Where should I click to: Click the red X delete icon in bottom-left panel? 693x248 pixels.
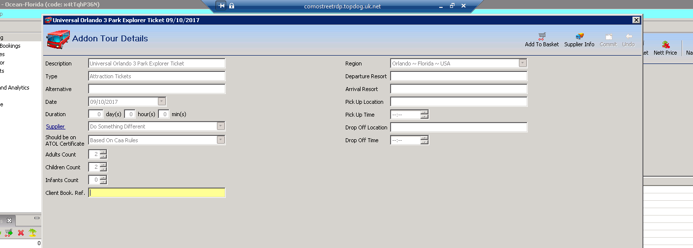pos(21,233)
